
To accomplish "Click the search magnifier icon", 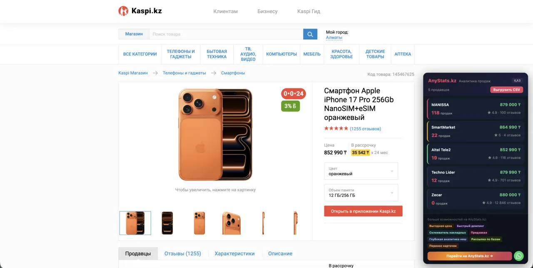I will tap(310, 34).
